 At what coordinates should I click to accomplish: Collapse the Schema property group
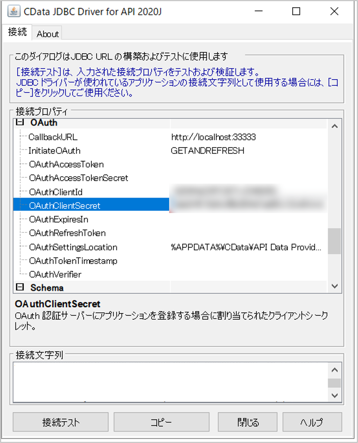point(20,287)
